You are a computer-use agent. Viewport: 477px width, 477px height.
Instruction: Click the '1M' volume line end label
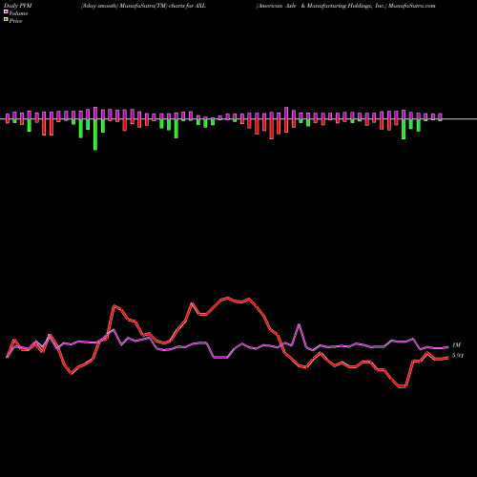click(456, 345)
